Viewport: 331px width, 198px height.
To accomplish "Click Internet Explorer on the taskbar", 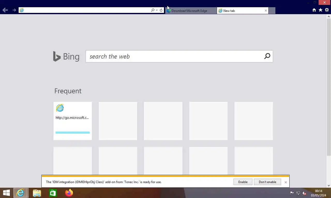I will (20, 193).
